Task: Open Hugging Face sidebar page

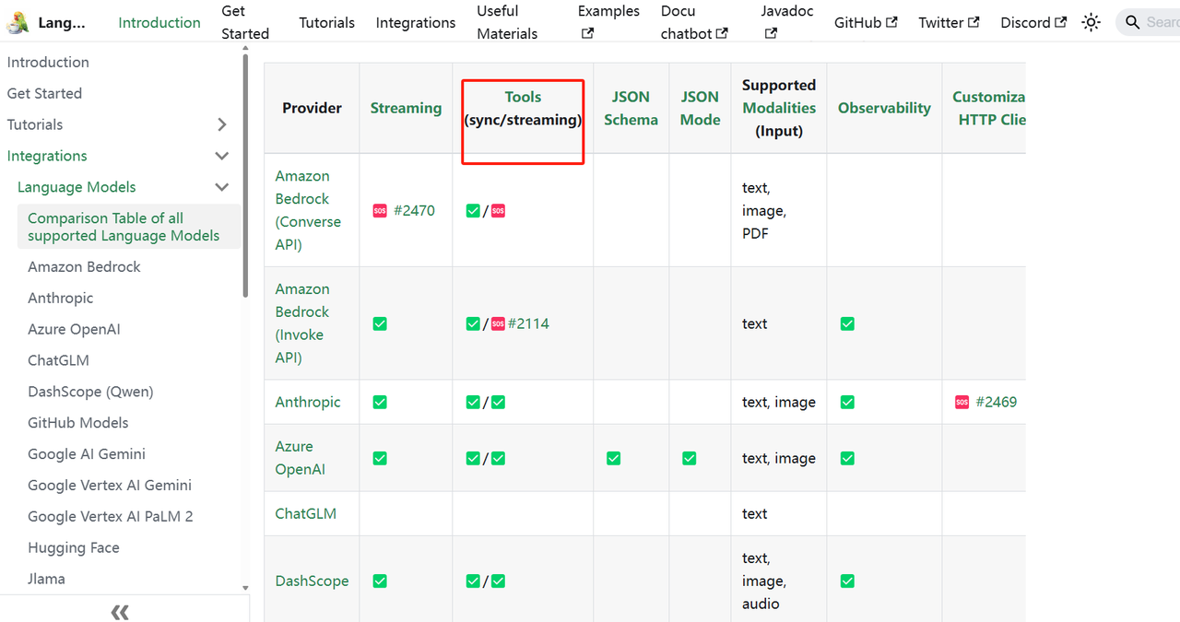Action: 74,547
